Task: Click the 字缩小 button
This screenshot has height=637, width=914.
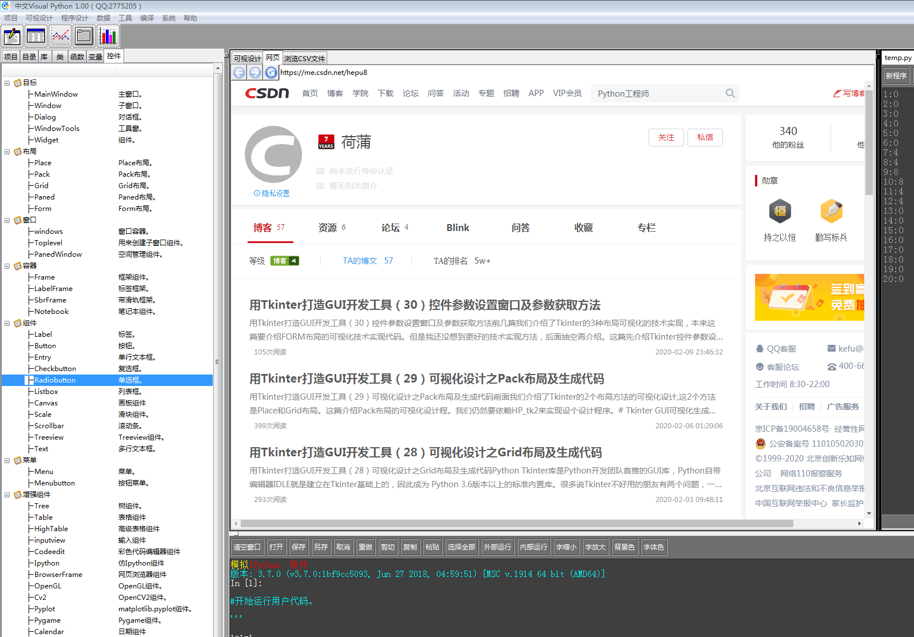Action: pyautogui.click(x=566, y=547)
